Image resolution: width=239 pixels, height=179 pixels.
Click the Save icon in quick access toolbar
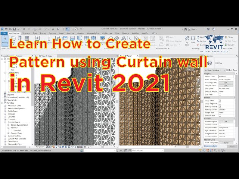[x=14, y=29]
